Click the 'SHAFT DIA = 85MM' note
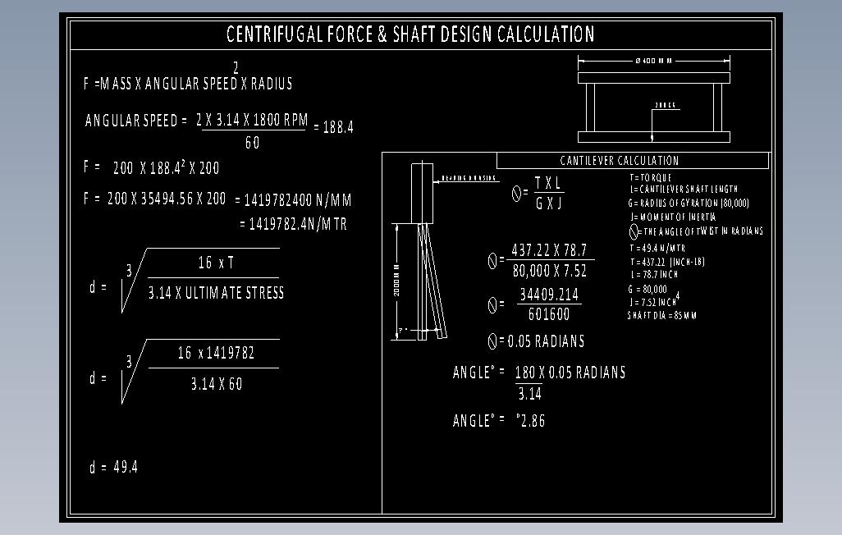Image resolution: width=842 pixels, height=535 pixels. point(662,315)
